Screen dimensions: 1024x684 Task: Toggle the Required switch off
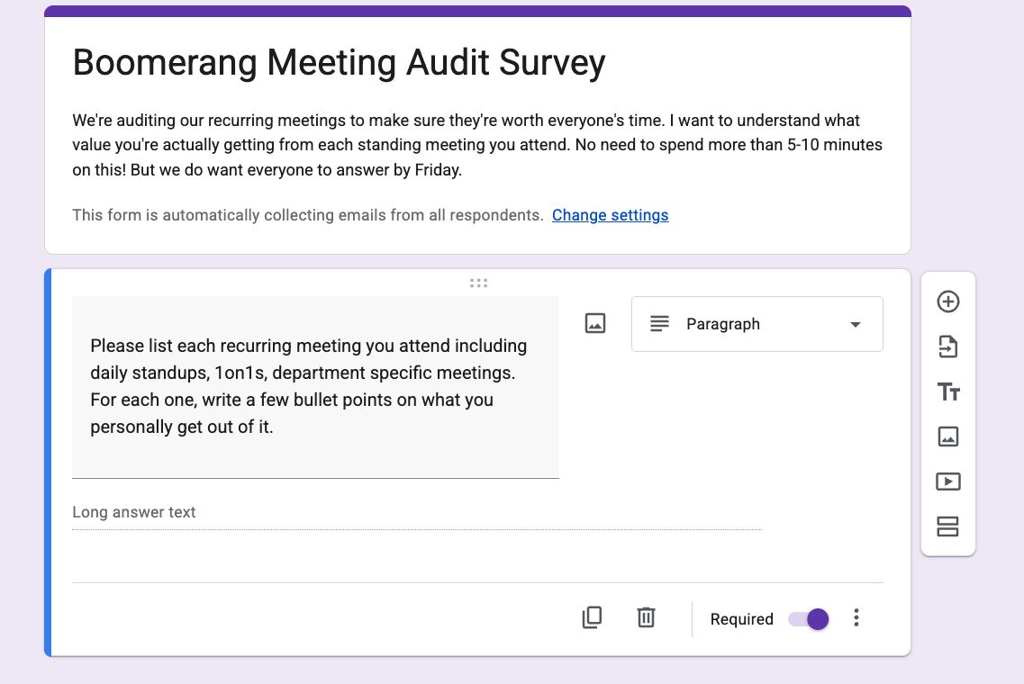(x=809, y=618)
